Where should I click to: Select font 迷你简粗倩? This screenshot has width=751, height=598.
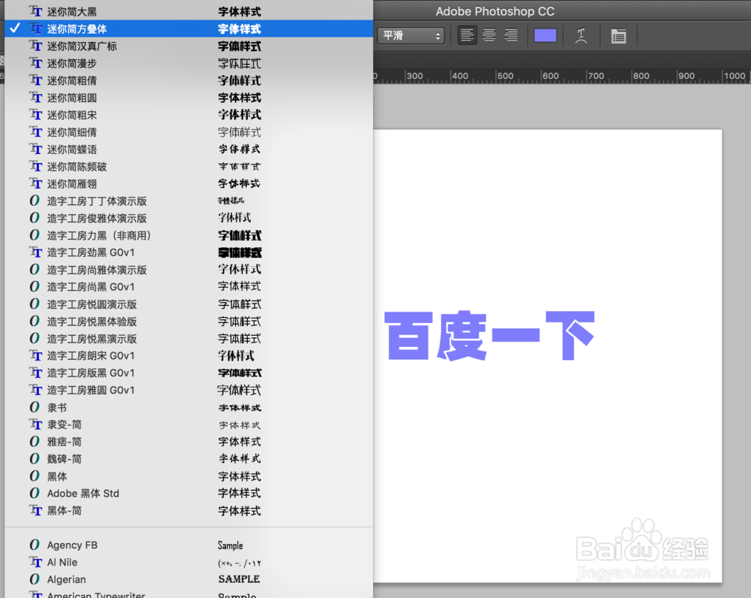189,80
